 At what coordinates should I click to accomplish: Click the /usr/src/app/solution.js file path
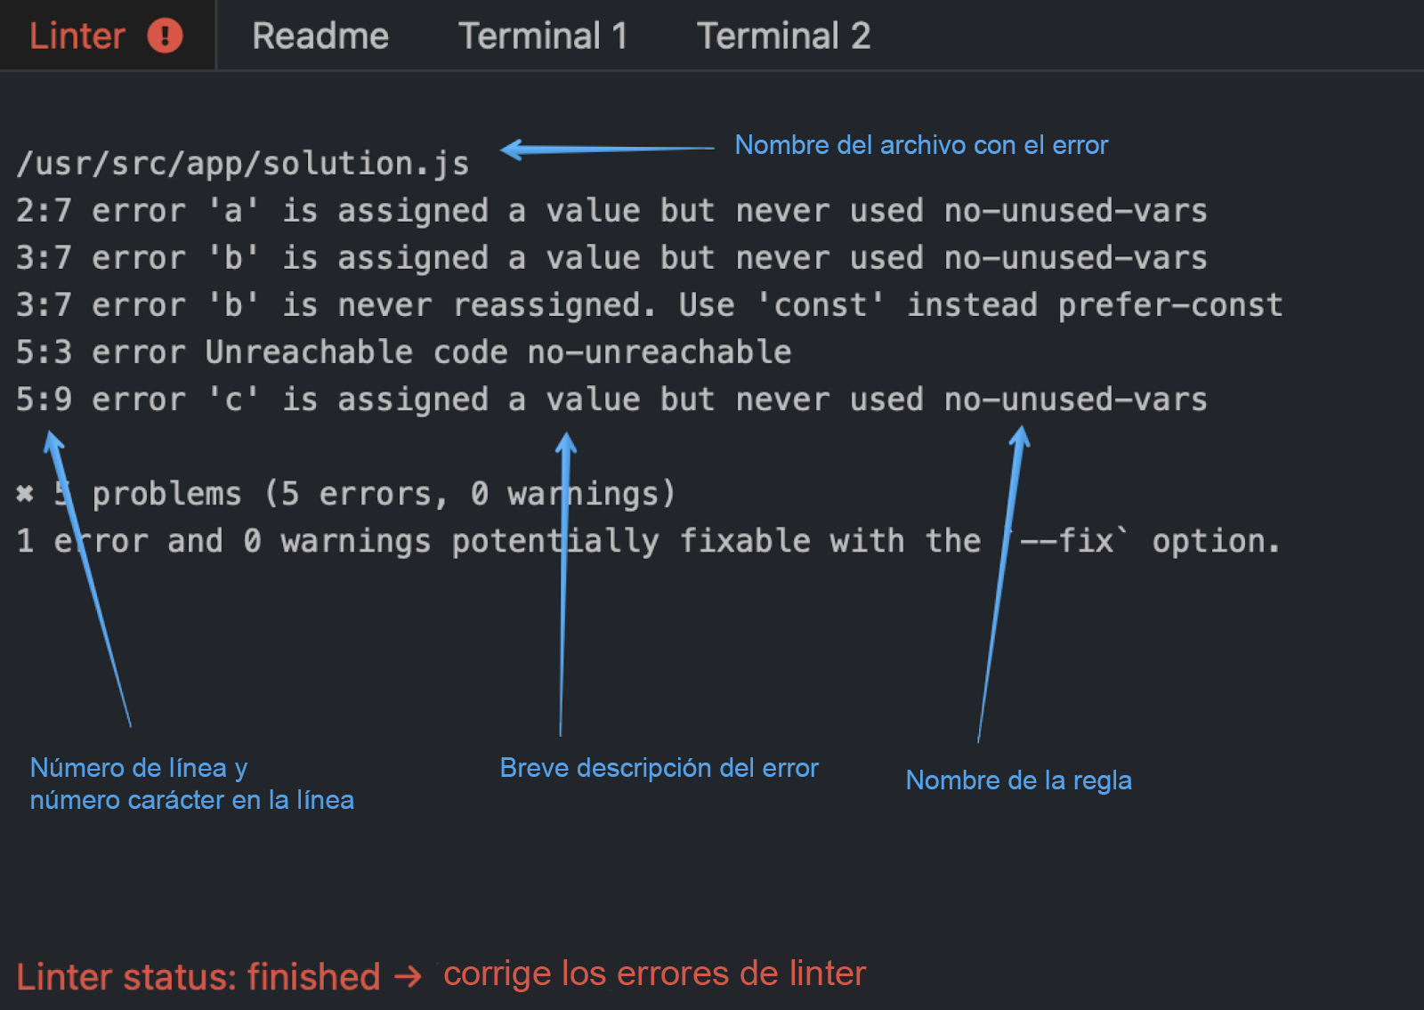(243, 164)
